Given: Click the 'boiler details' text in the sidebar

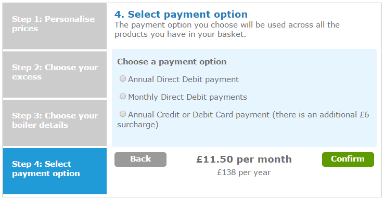Looking at the screenshot, I should (x=40, y=125).
